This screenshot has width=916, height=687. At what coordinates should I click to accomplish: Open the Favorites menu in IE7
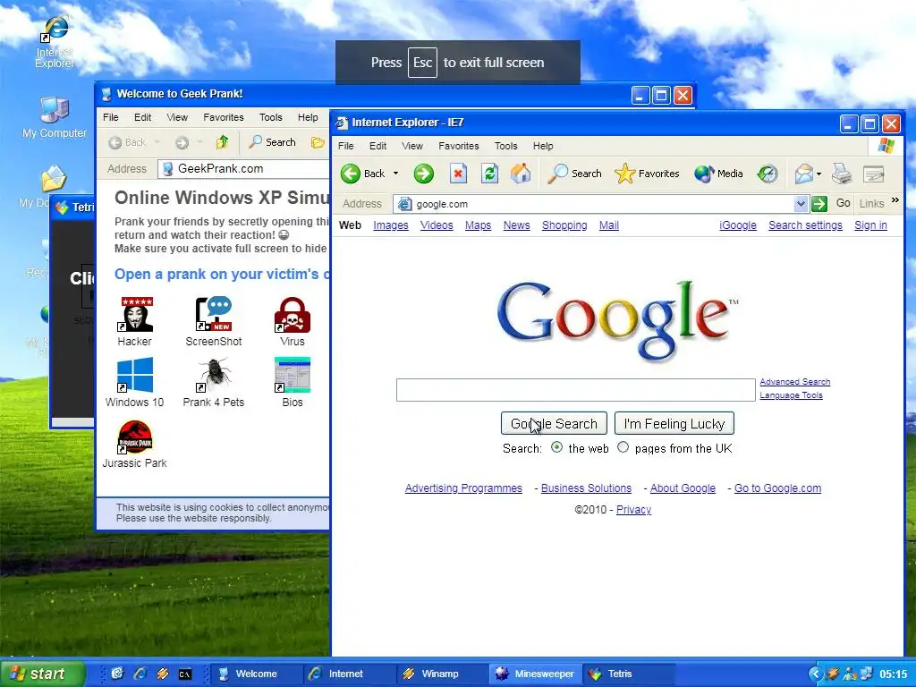tap(459, 146)
